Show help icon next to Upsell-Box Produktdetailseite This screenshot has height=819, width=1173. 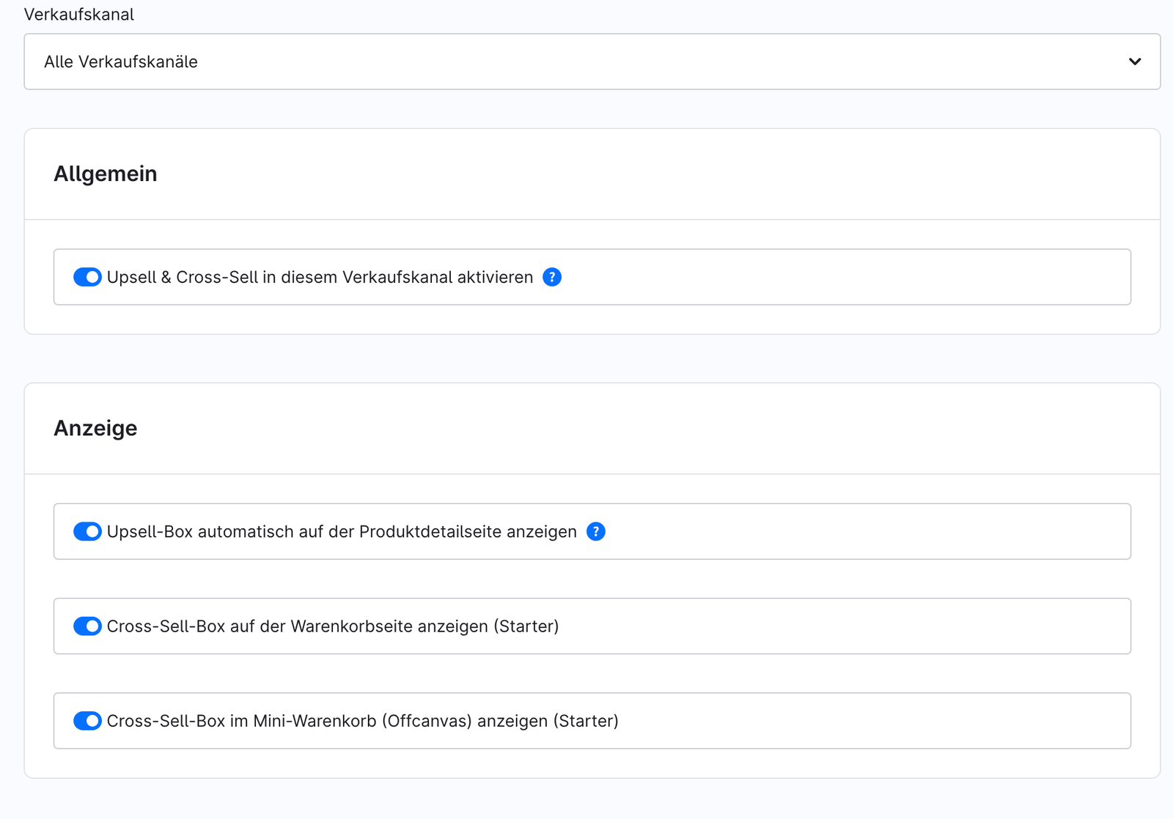click(x=596, y=532)
